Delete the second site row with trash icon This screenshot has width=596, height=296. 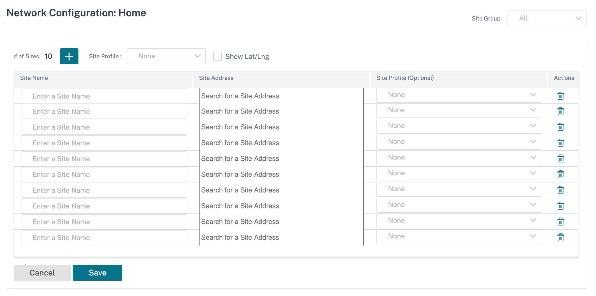click(x=560, y=111)
